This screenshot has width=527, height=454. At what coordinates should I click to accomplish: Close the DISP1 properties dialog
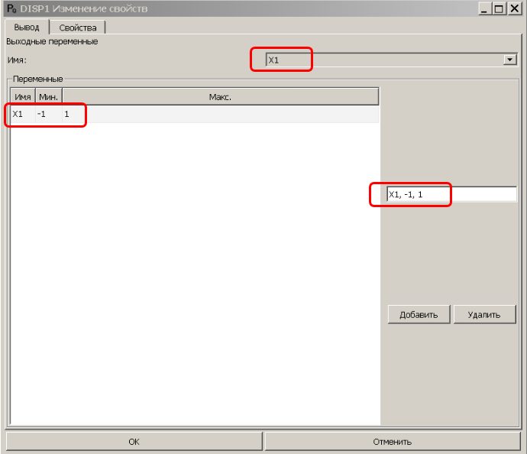pyautogui.click(x=513, y=8)
